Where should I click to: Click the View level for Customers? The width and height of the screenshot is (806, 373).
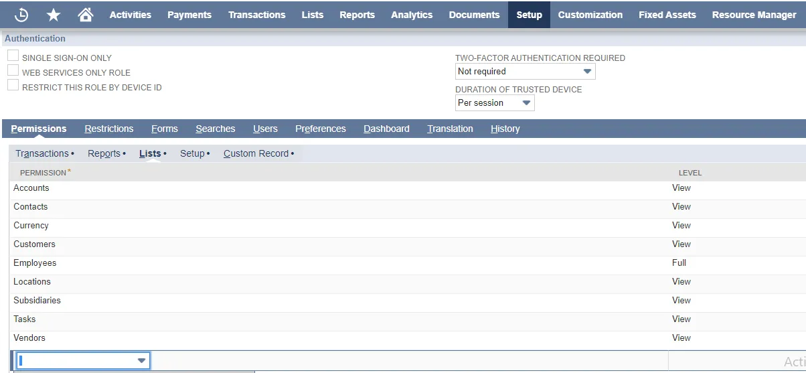(x=681, y=244)
